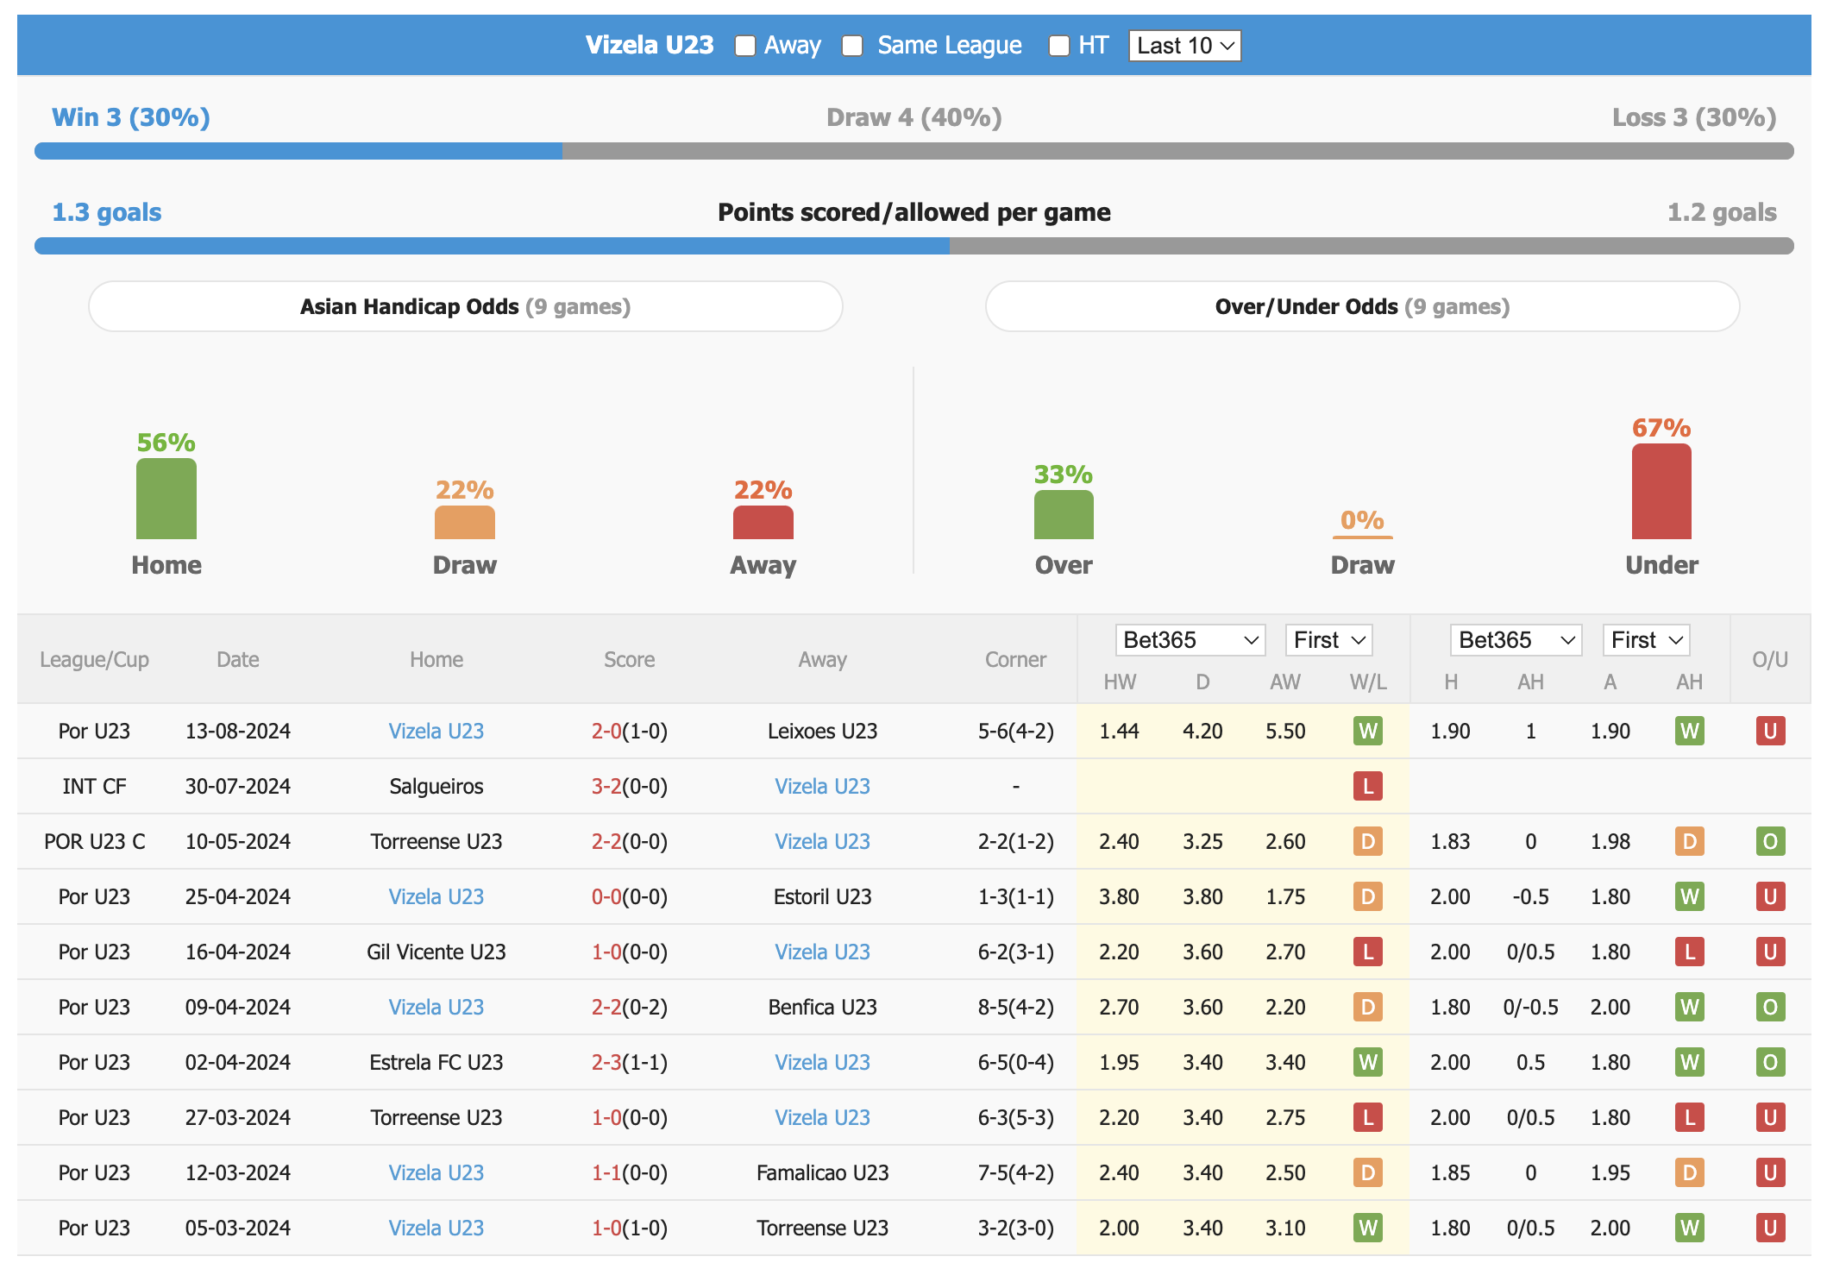The width and height of the screenshot is (1827, 1263).
Task: Open Vizela U23 link in Gil Vicente row
Action: tap(822, 952)
